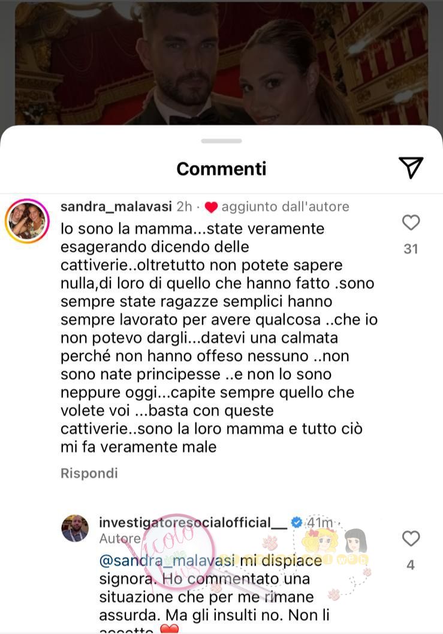Open investigatoresocialofficial__ avatar
The height and width of the screenshot is (634, 443).
[75, 528]
